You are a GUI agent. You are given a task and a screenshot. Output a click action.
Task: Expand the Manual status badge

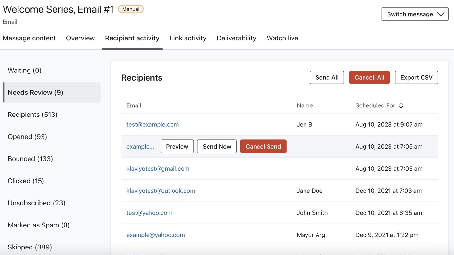131,9
